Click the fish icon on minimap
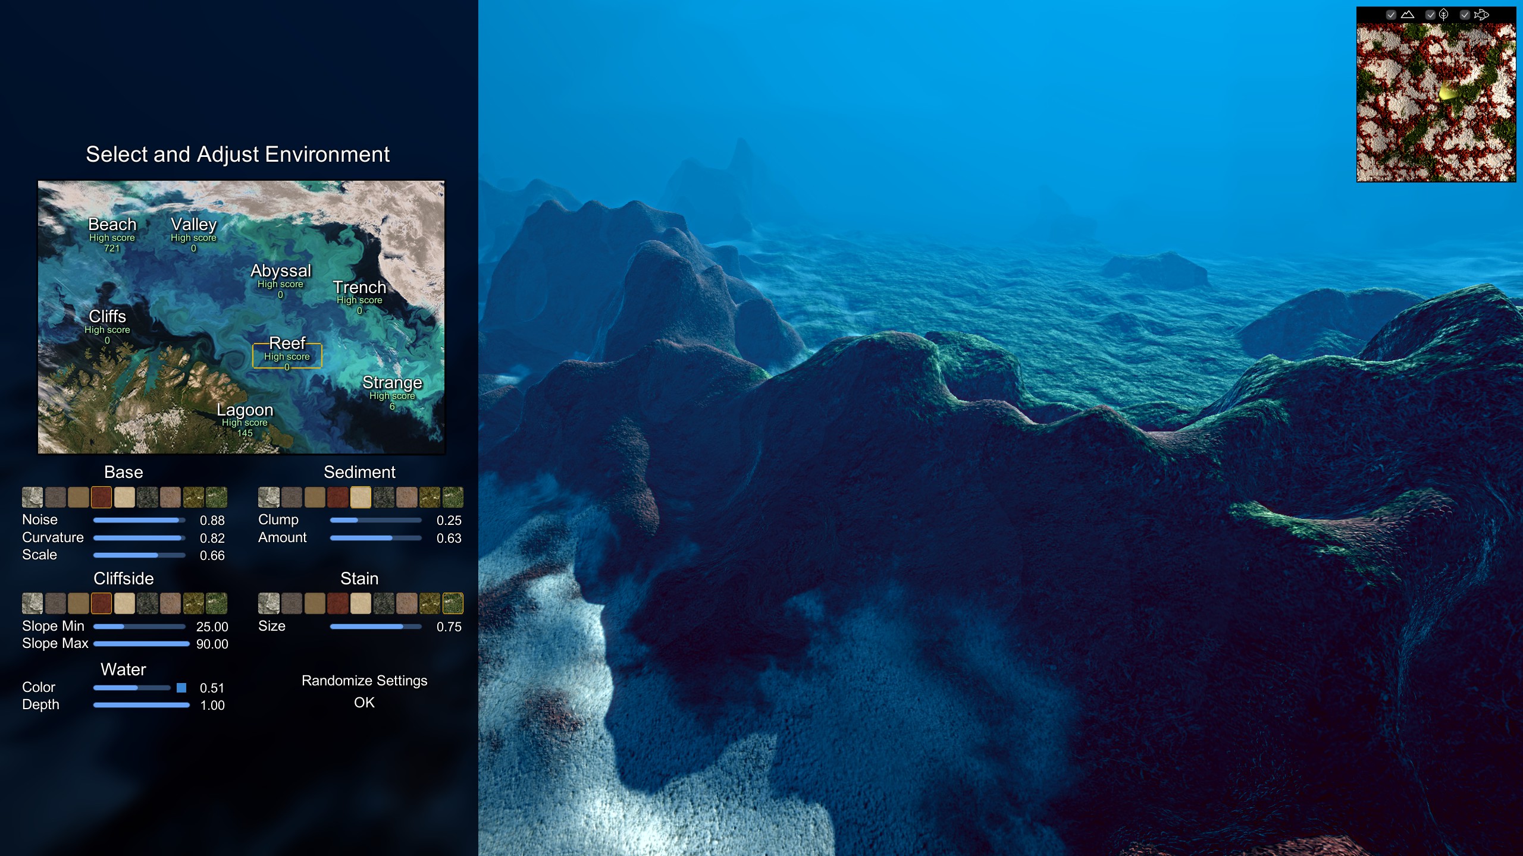1523x856 pixels. [x=1481, y=14]
